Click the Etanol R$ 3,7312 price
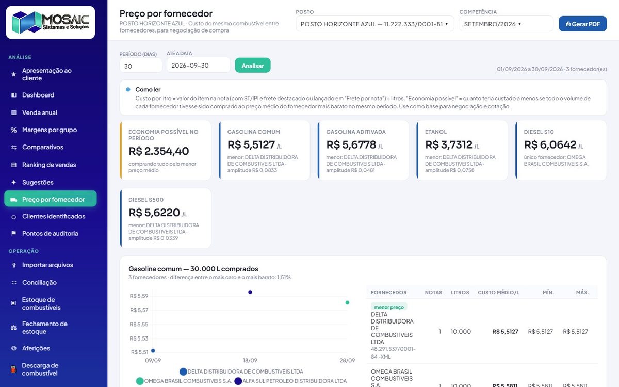The height and width of the screenshot is (387, 619). [449, 145]
